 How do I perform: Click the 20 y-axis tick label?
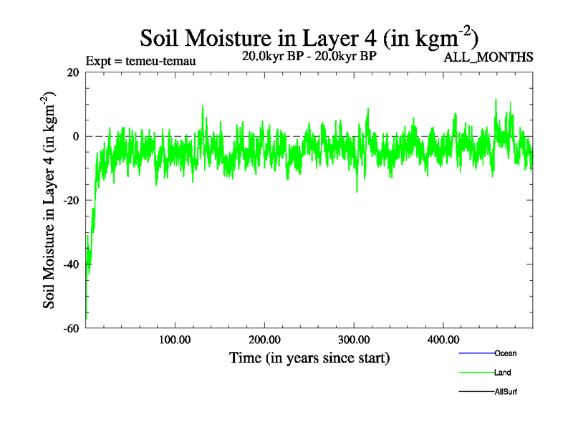click(x=72, y=72)
